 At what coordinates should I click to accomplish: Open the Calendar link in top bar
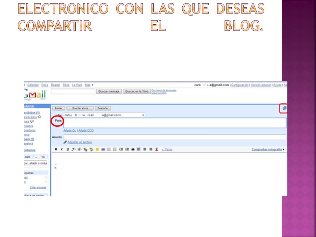click(33, 85)
